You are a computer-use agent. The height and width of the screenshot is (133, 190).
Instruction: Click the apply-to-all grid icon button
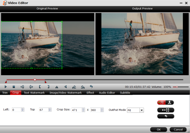pyautogui.click(x=166, y=110)
